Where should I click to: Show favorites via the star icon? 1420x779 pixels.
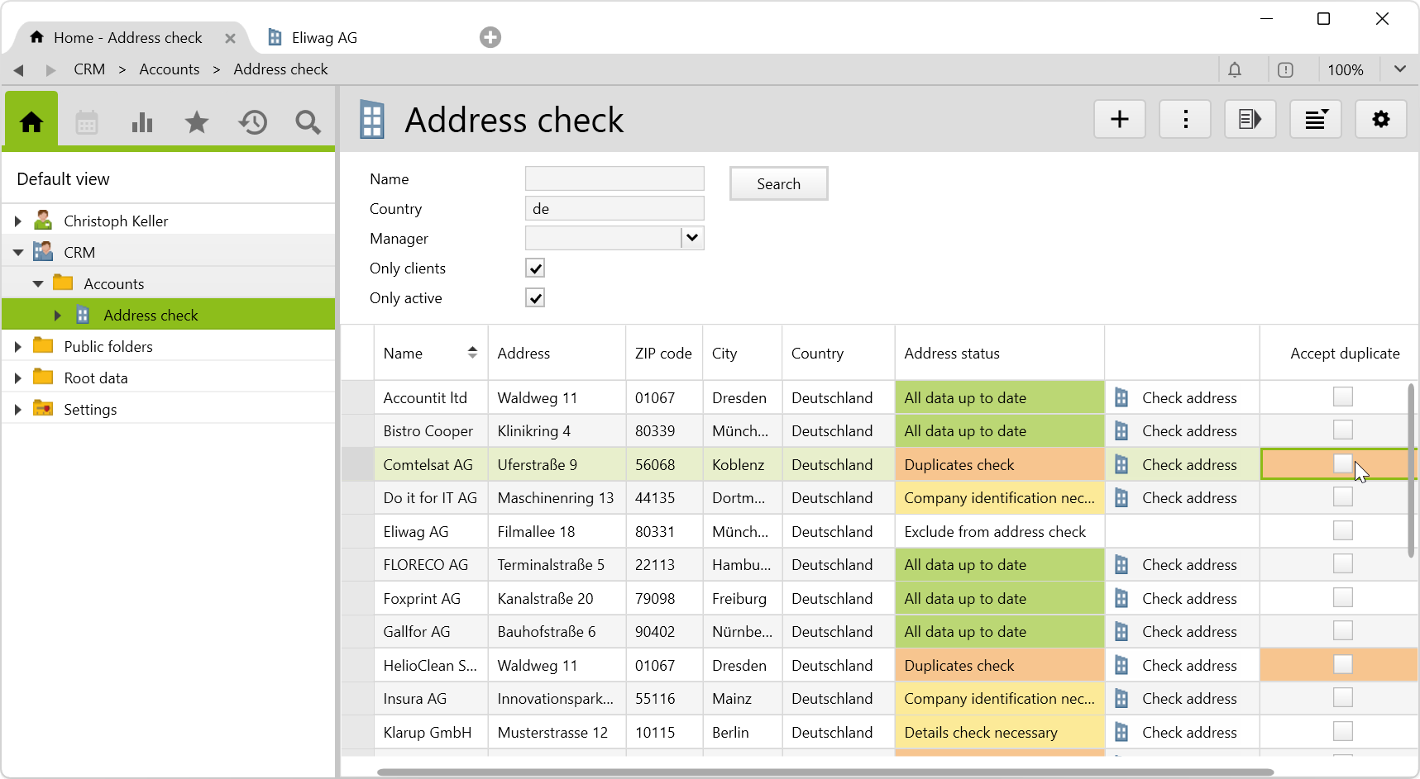[197, 123]
